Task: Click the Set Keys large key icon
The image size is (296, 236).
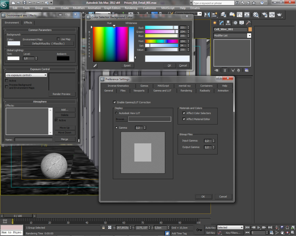Action: click(199, 230)
